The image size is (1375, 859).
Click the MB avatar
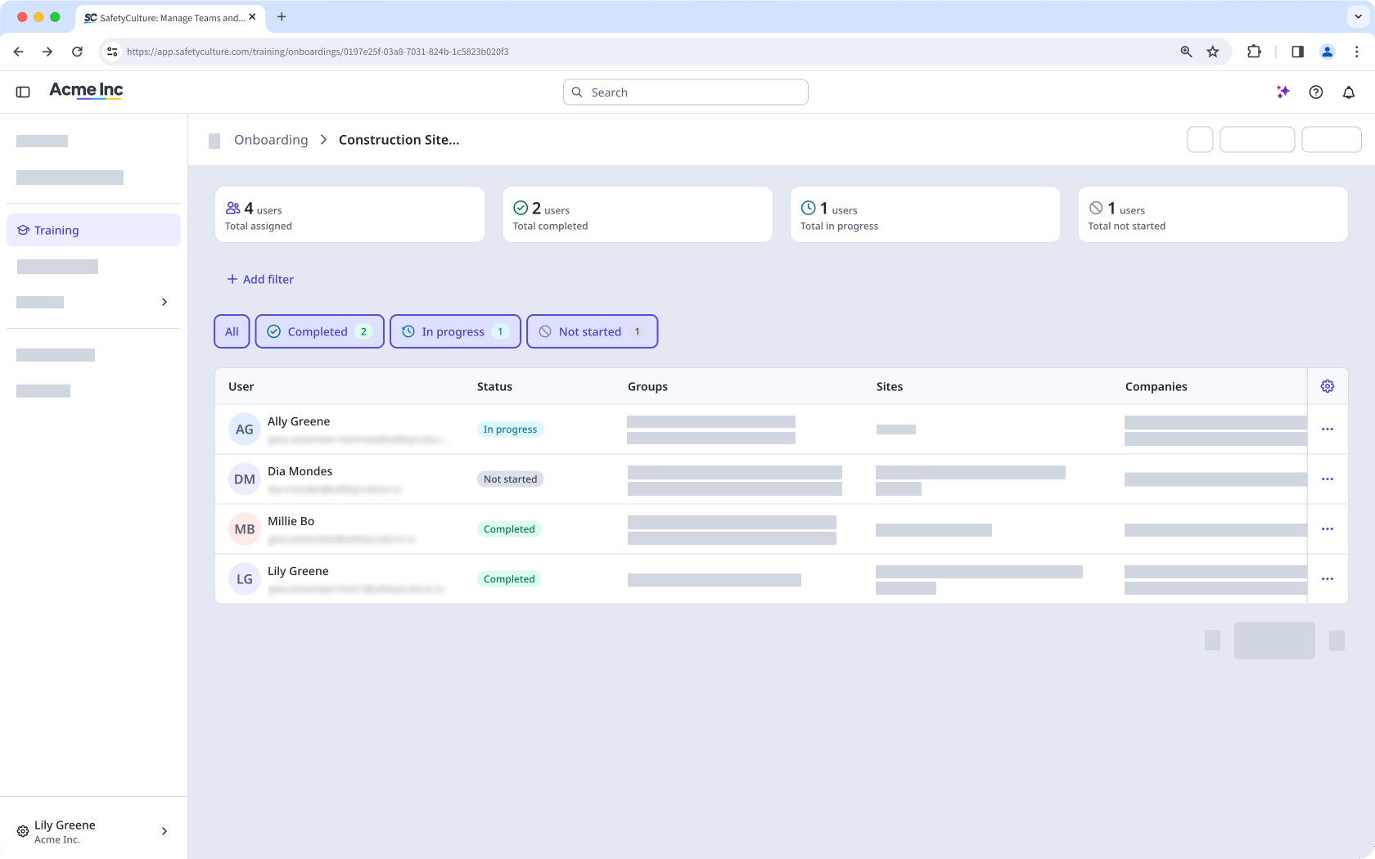click(x=245, y=529)
